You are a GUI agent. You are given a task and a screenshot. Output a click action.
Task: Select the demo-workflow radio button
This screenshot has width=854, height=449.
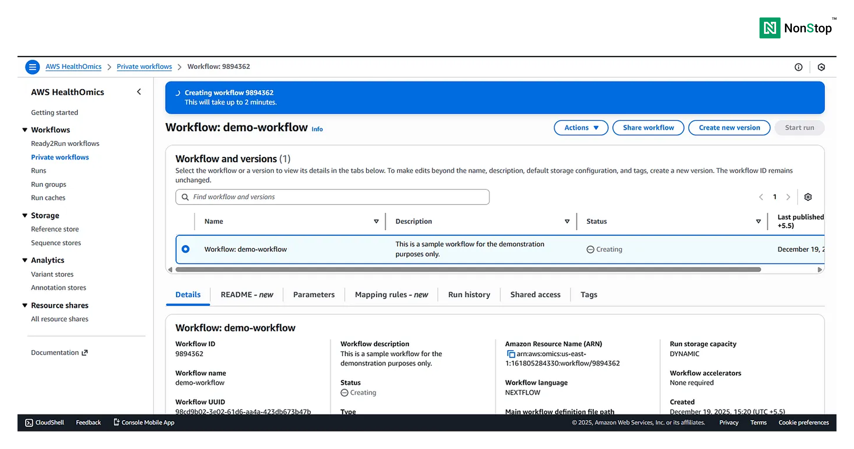point(186,249)
